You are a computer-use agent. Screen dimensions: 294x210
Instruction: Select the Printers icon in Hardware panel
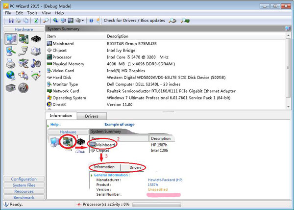pos(10,63)
